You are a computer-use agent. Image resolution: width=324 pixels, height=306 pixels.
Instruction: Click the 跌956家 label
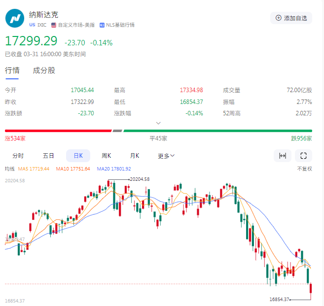tap(301, 138)
